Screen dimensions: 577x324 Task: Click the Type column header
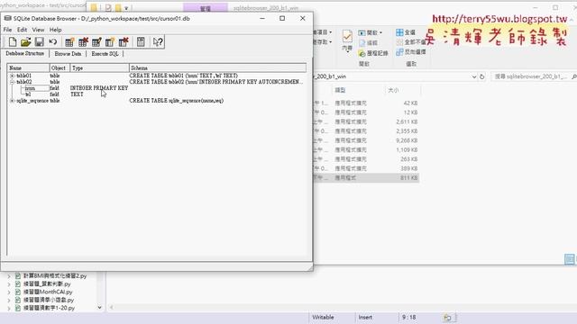click(x=99, y=68)
